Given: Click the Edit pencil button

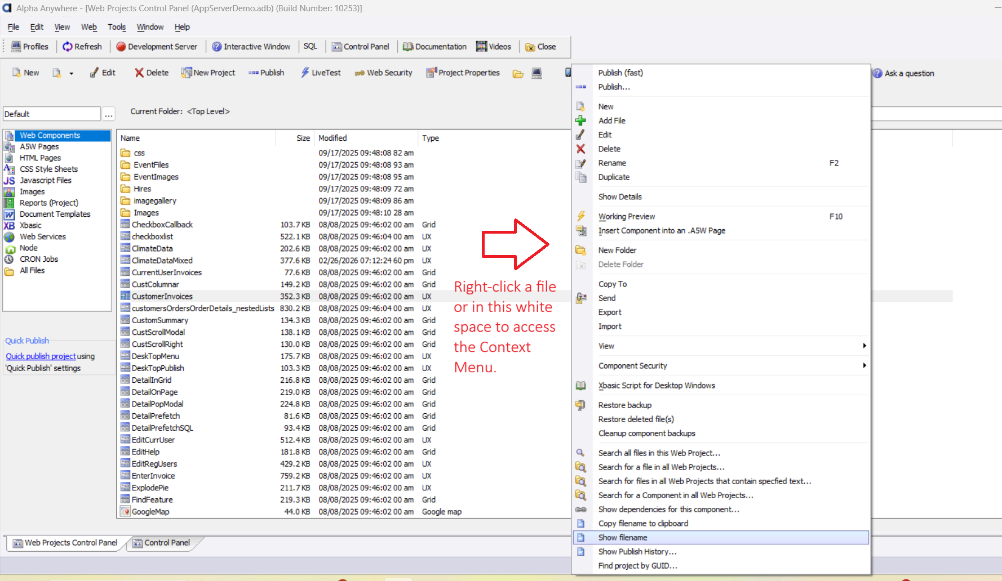Looking at the screenshot, I should point(103,73).
